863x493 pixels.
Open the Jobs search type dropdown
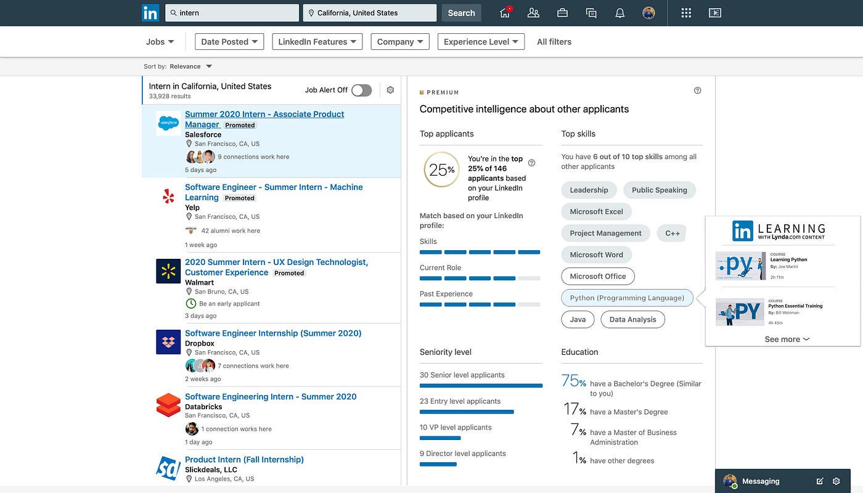[160, 42]
